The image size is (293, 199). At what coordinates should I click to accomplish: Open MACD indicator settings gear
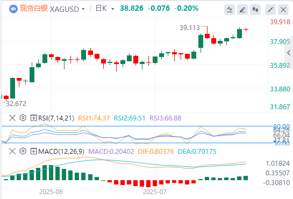click(x=23, y=151)
